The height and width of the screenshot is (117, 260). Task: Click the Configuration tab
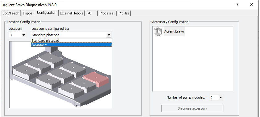tap(47, 13)
